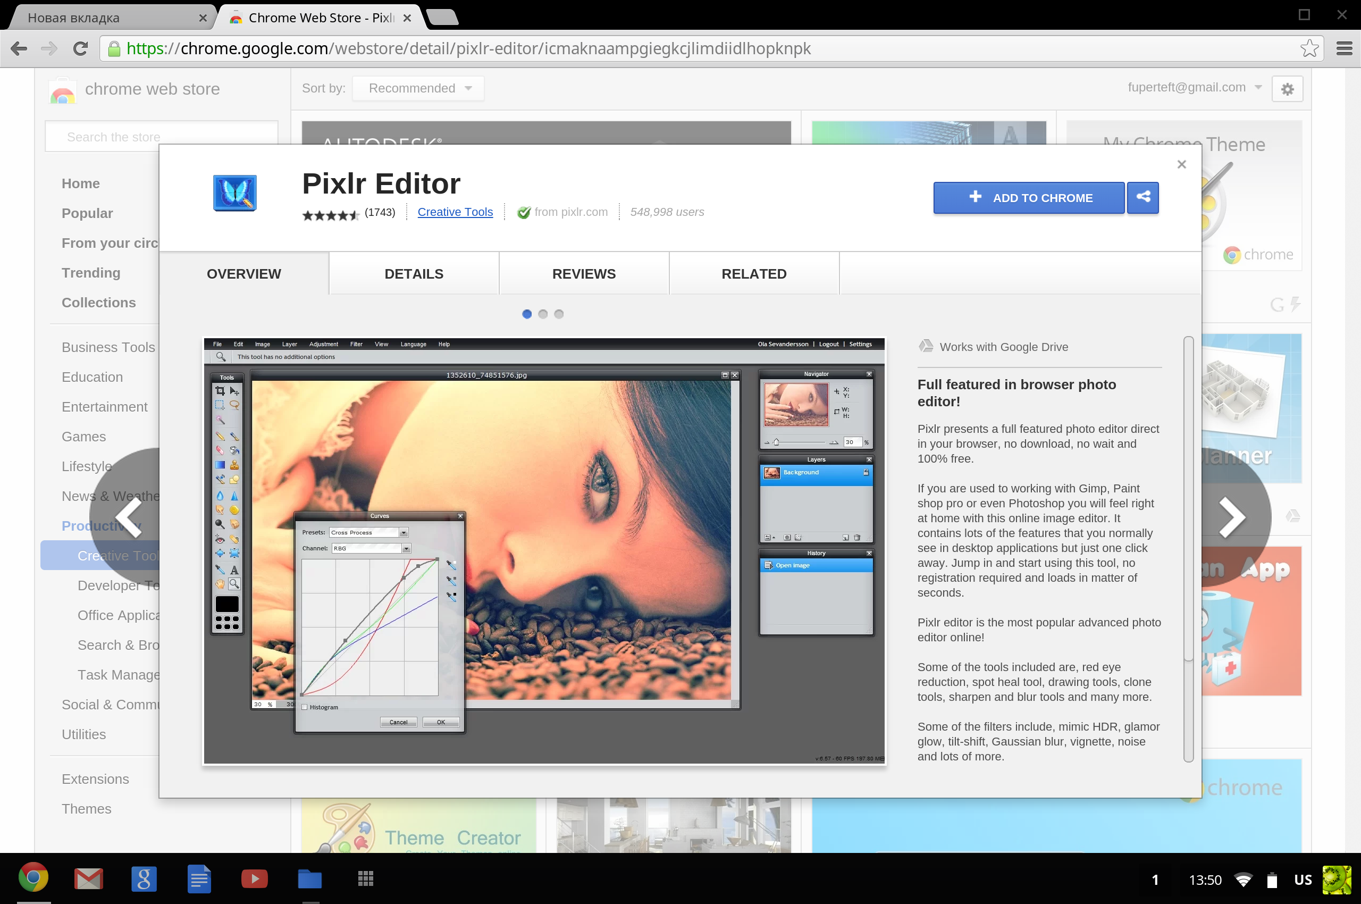Expand the Recommended sort dropdown

419,88
